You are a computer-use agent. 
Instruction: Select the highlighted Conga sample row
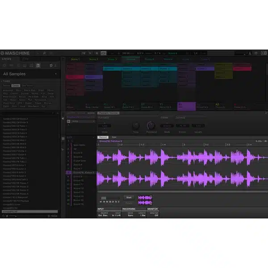pyautogui.click(x=30, y=212)
